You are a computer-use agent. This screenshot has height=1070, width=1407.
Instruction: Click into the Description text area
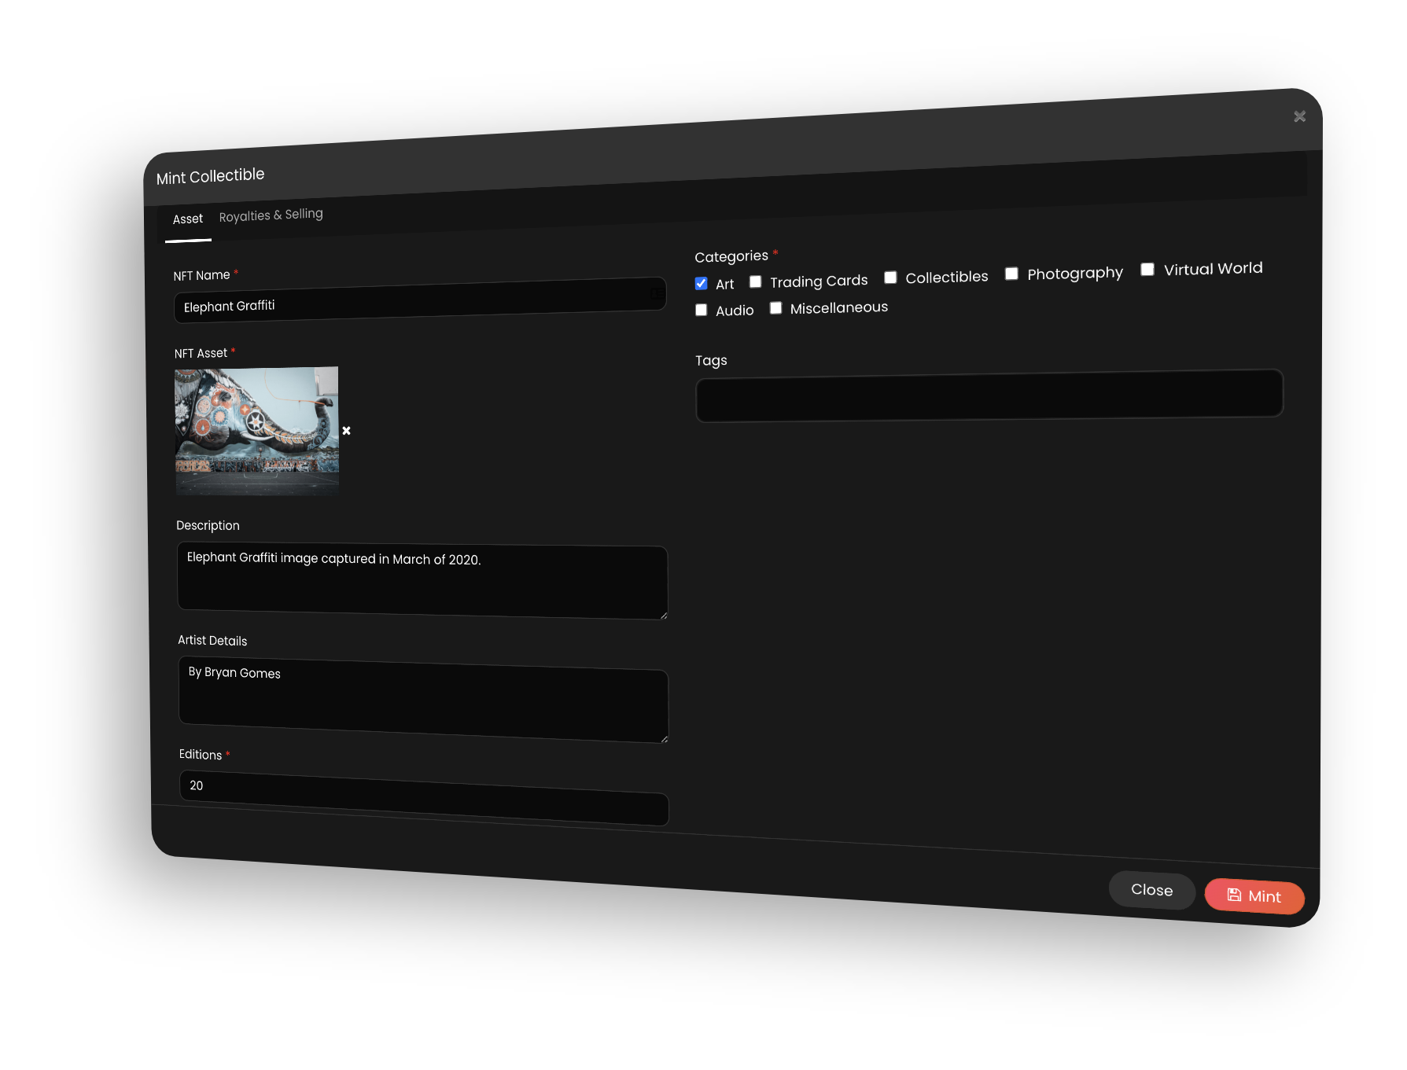(422, 582)
